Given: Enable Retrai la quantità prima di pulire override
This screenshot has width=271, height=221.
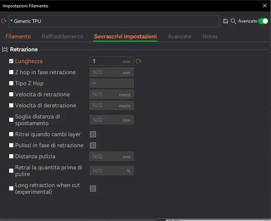Looking at the screenshot, I should coord(11,171).
